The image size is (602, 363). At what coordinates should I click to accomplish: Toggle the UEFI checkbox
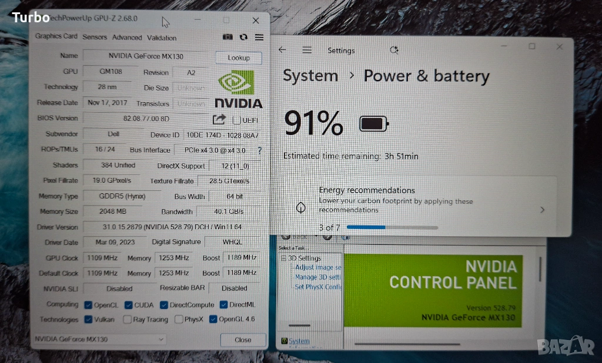tap(236, 120)
